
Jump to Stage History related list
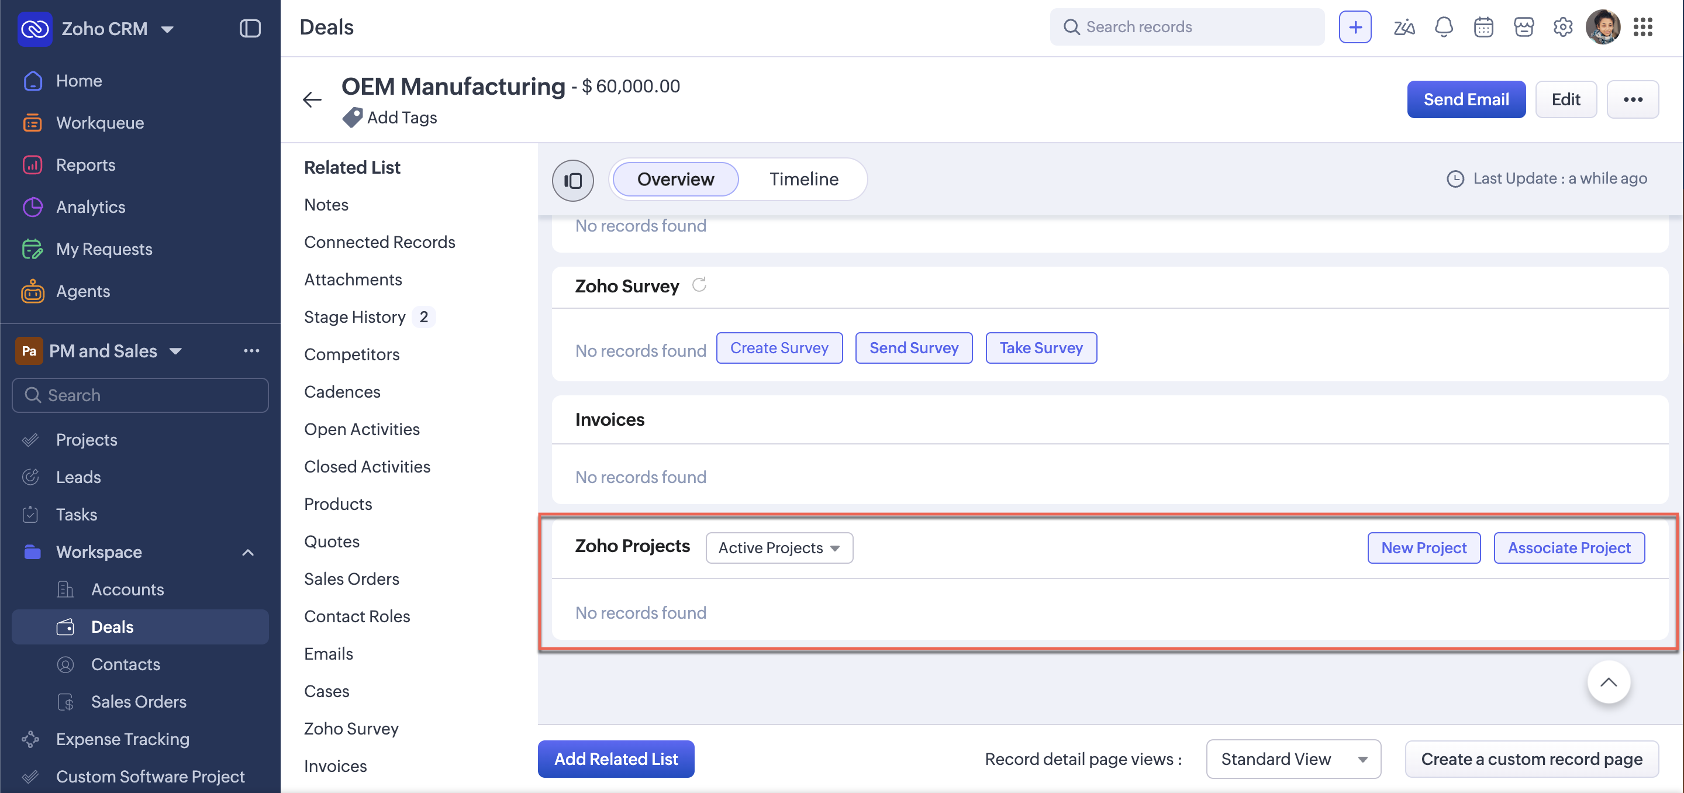tap(355, 317)
